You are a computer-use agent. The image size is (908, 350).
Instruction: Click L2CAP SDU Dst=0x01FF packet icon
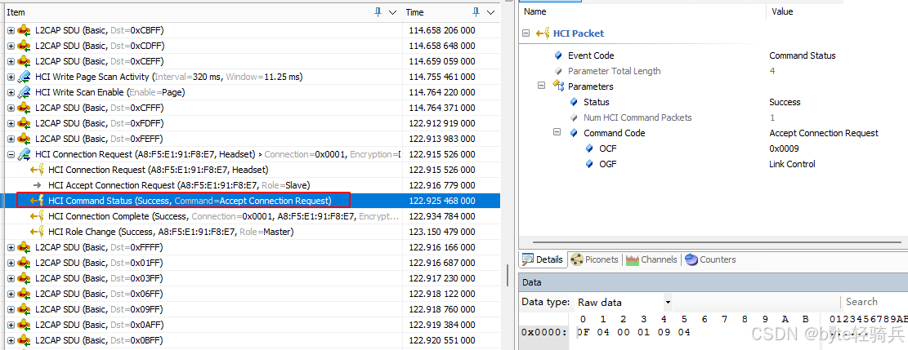24,263
